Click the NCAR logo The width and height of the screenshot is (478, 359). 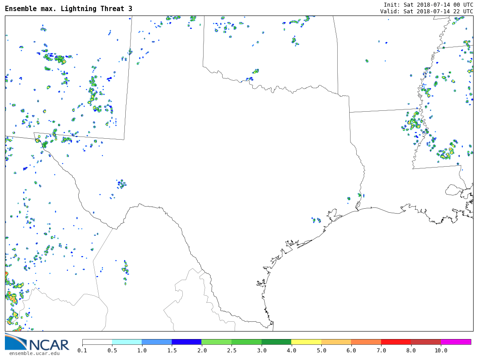click(37, 343)
